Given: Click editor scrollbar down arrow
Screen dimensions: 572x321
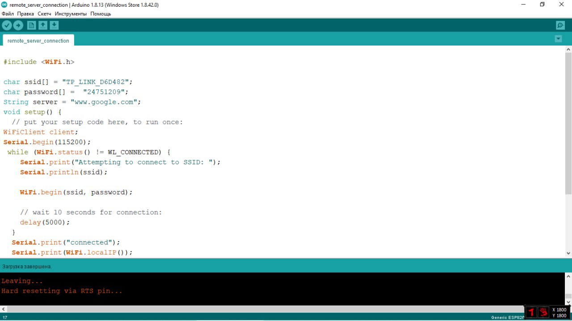Looking at the screenshot, I should click(568, 253).
